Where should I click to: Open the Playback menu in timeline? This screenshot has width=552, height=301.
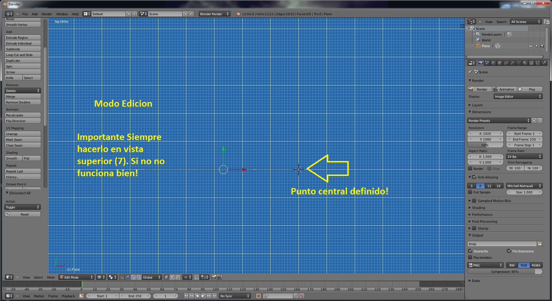[68, 296]
